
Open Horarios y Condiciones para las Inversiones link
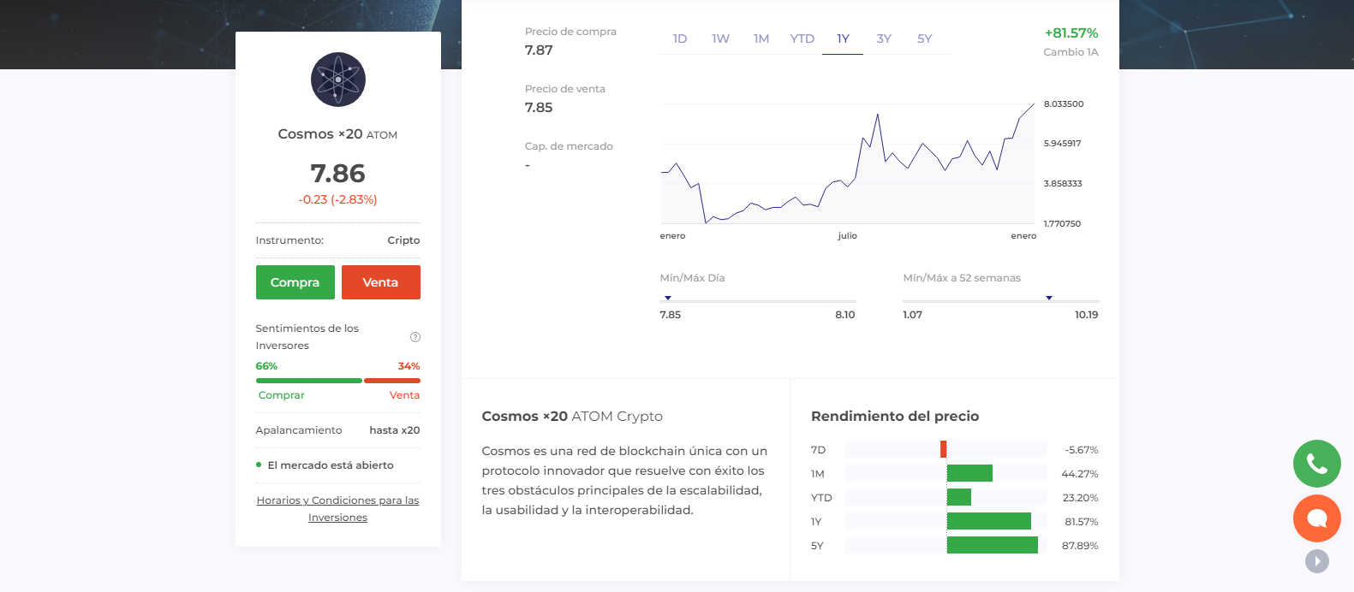338,509
